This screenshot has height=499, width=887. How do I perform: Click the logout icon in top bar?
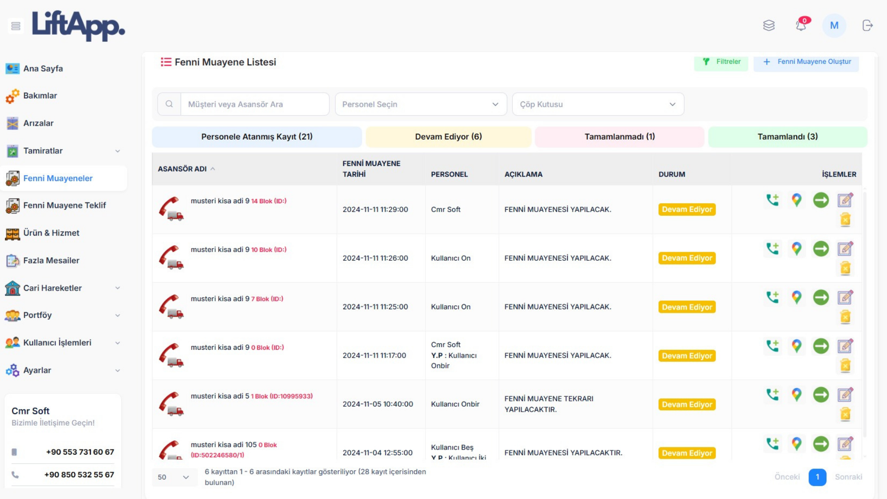868,25
